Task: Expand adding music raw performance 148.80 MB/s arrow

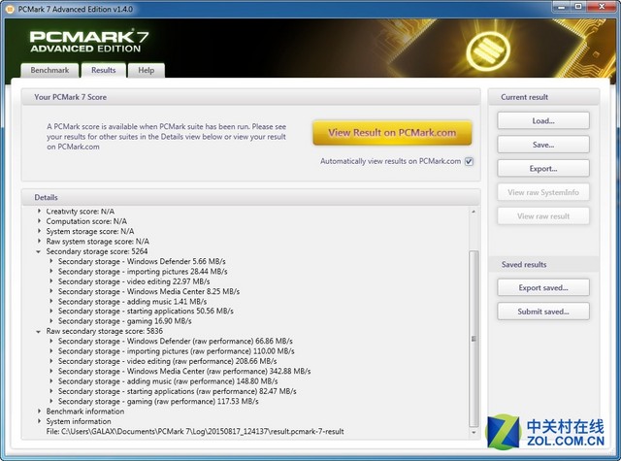Action: pyautogui.click(x=51, y=381)
